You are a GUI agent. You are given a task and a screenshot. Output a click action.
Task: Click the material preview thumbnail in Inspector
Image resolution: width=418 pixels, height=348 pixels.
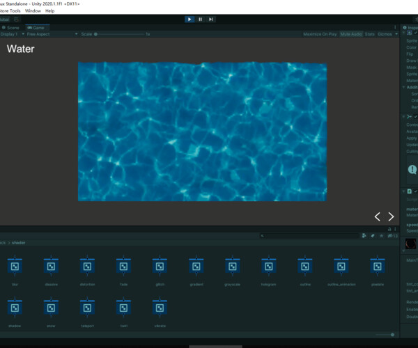410,244
